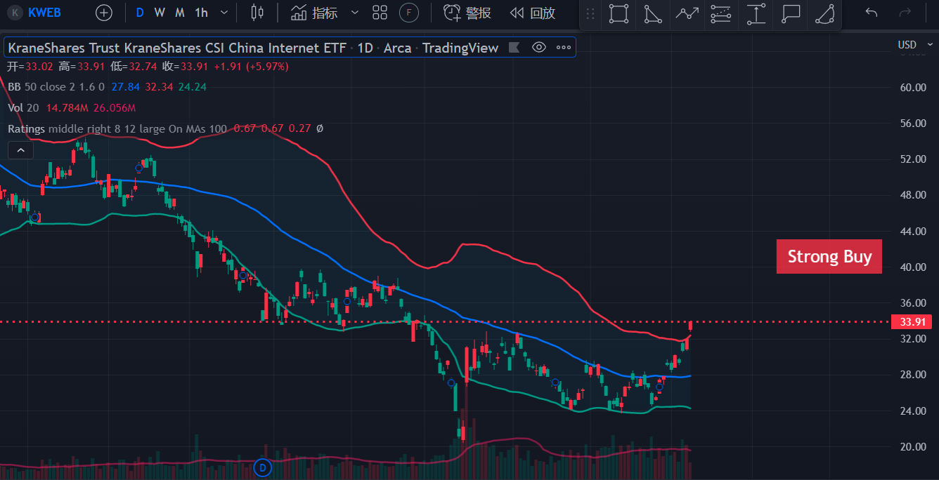
Task: Click the TradingView label in legend
Action: (460, 48)
